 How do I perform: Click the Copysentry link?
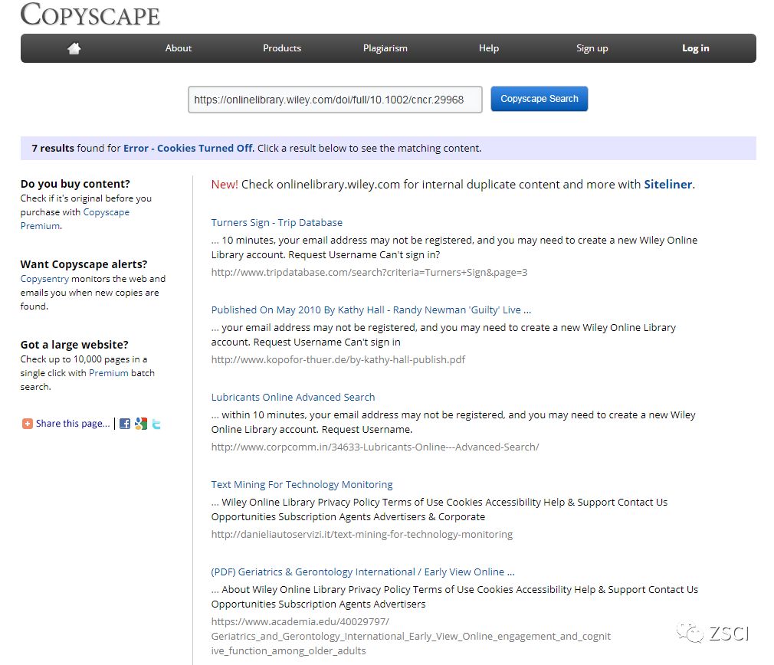click(x=44, y=279)
